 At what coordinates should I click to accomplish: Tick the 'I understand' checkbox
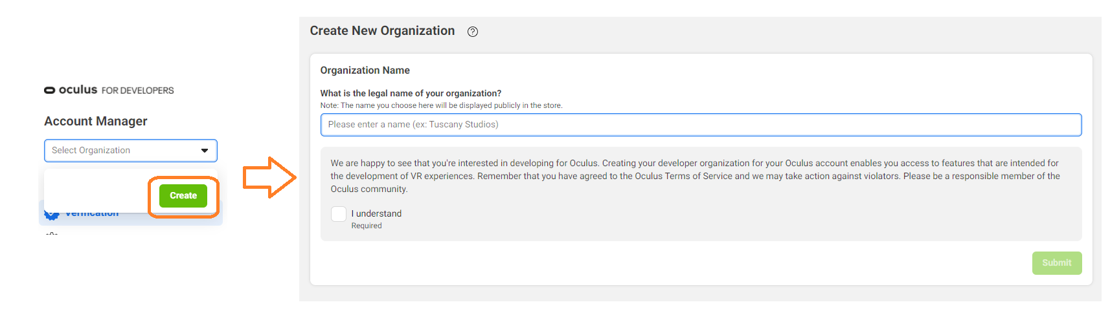(339, 214)
